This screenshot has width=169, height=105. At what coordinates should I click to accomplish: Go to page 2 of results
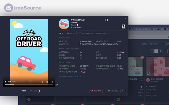[x=161, y=51]
